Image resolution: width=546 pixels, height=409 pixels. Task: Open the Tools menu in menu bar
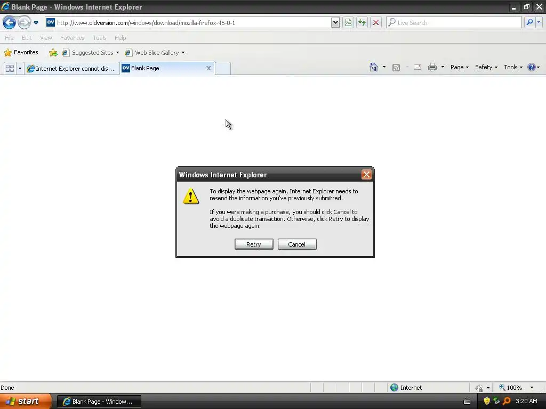tap(100, 38)
